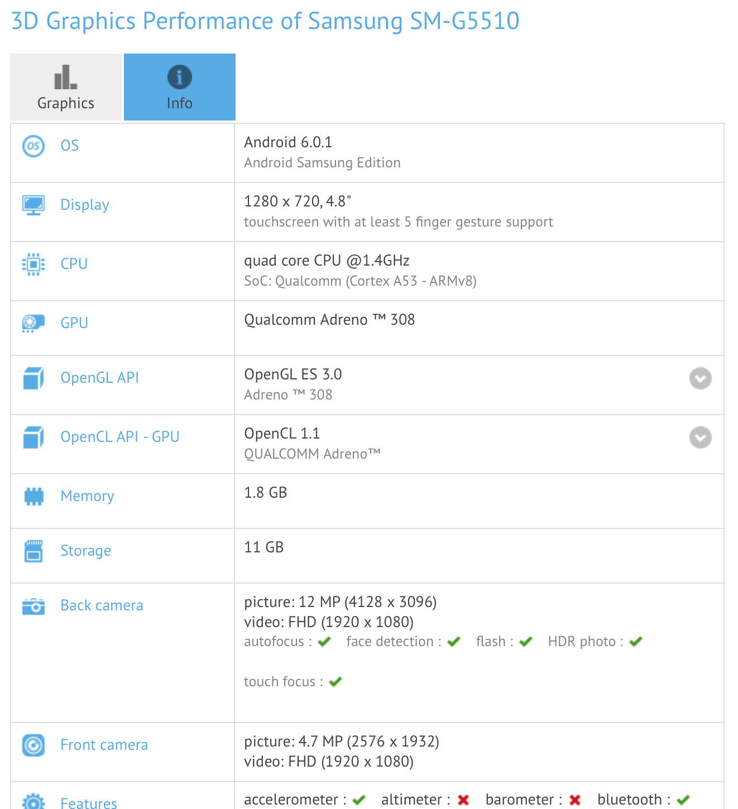
Task: Expand the OpenGL ES 3.0 details
Action: pyautogui.click(x=700, y=378)
